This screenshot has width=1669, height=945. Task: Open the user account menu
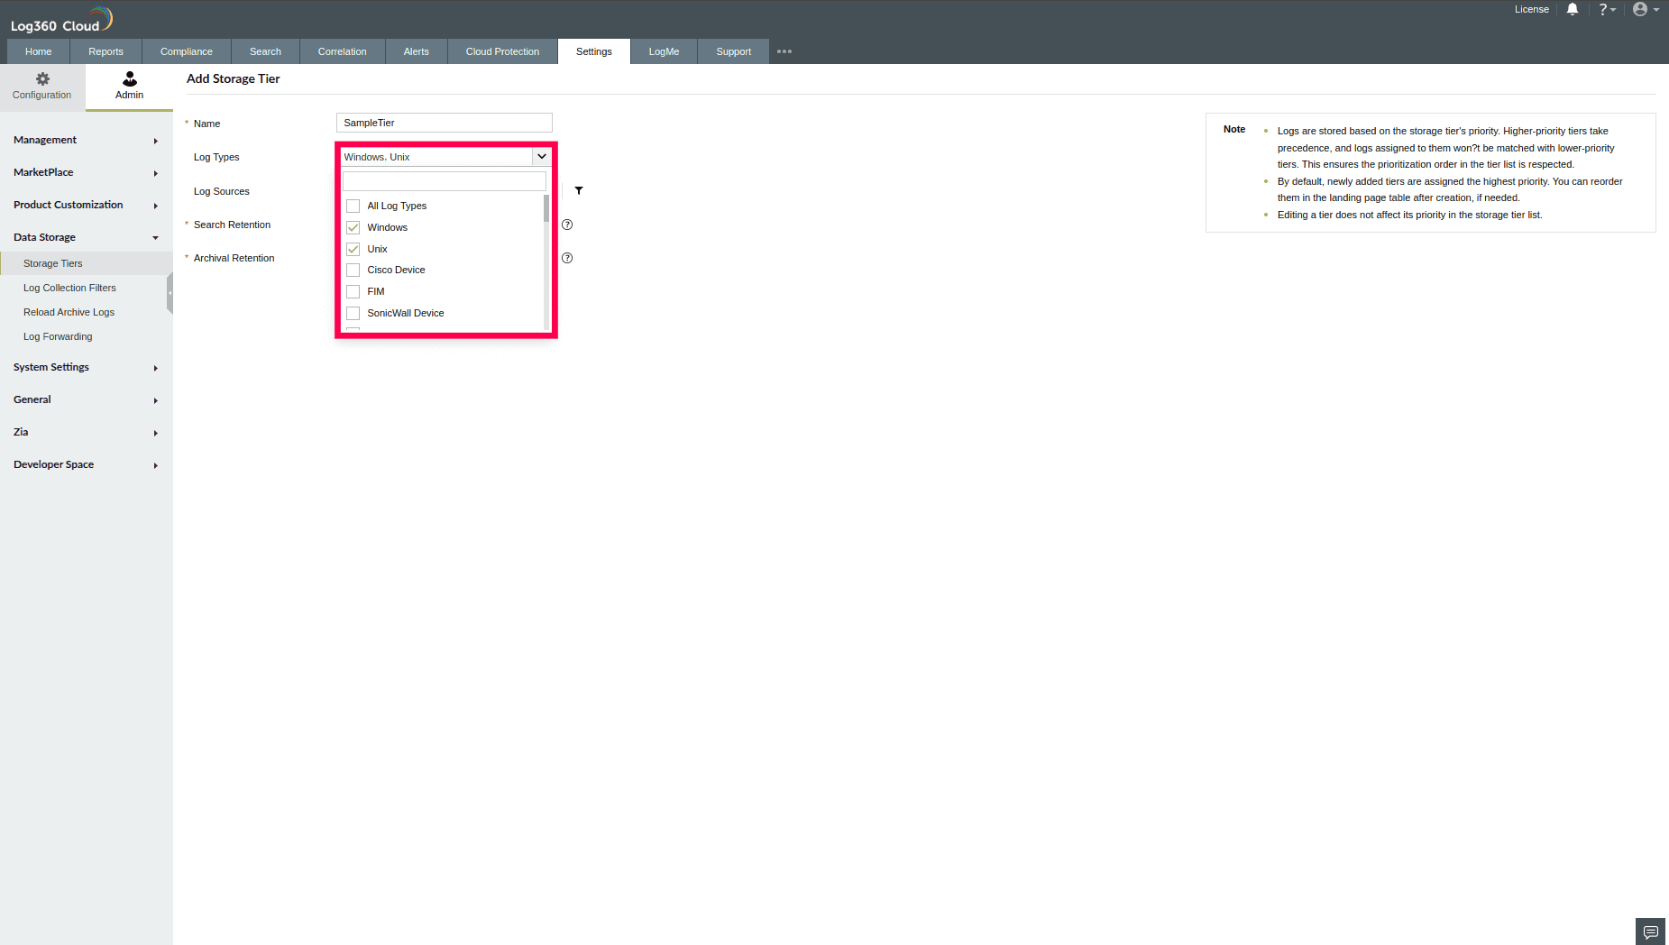(x=1640, y=9)
